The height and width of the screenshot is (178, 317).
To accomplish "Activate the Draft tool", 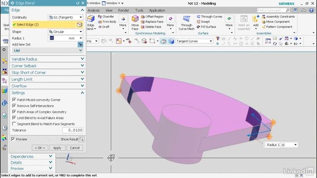I will 104,27.
